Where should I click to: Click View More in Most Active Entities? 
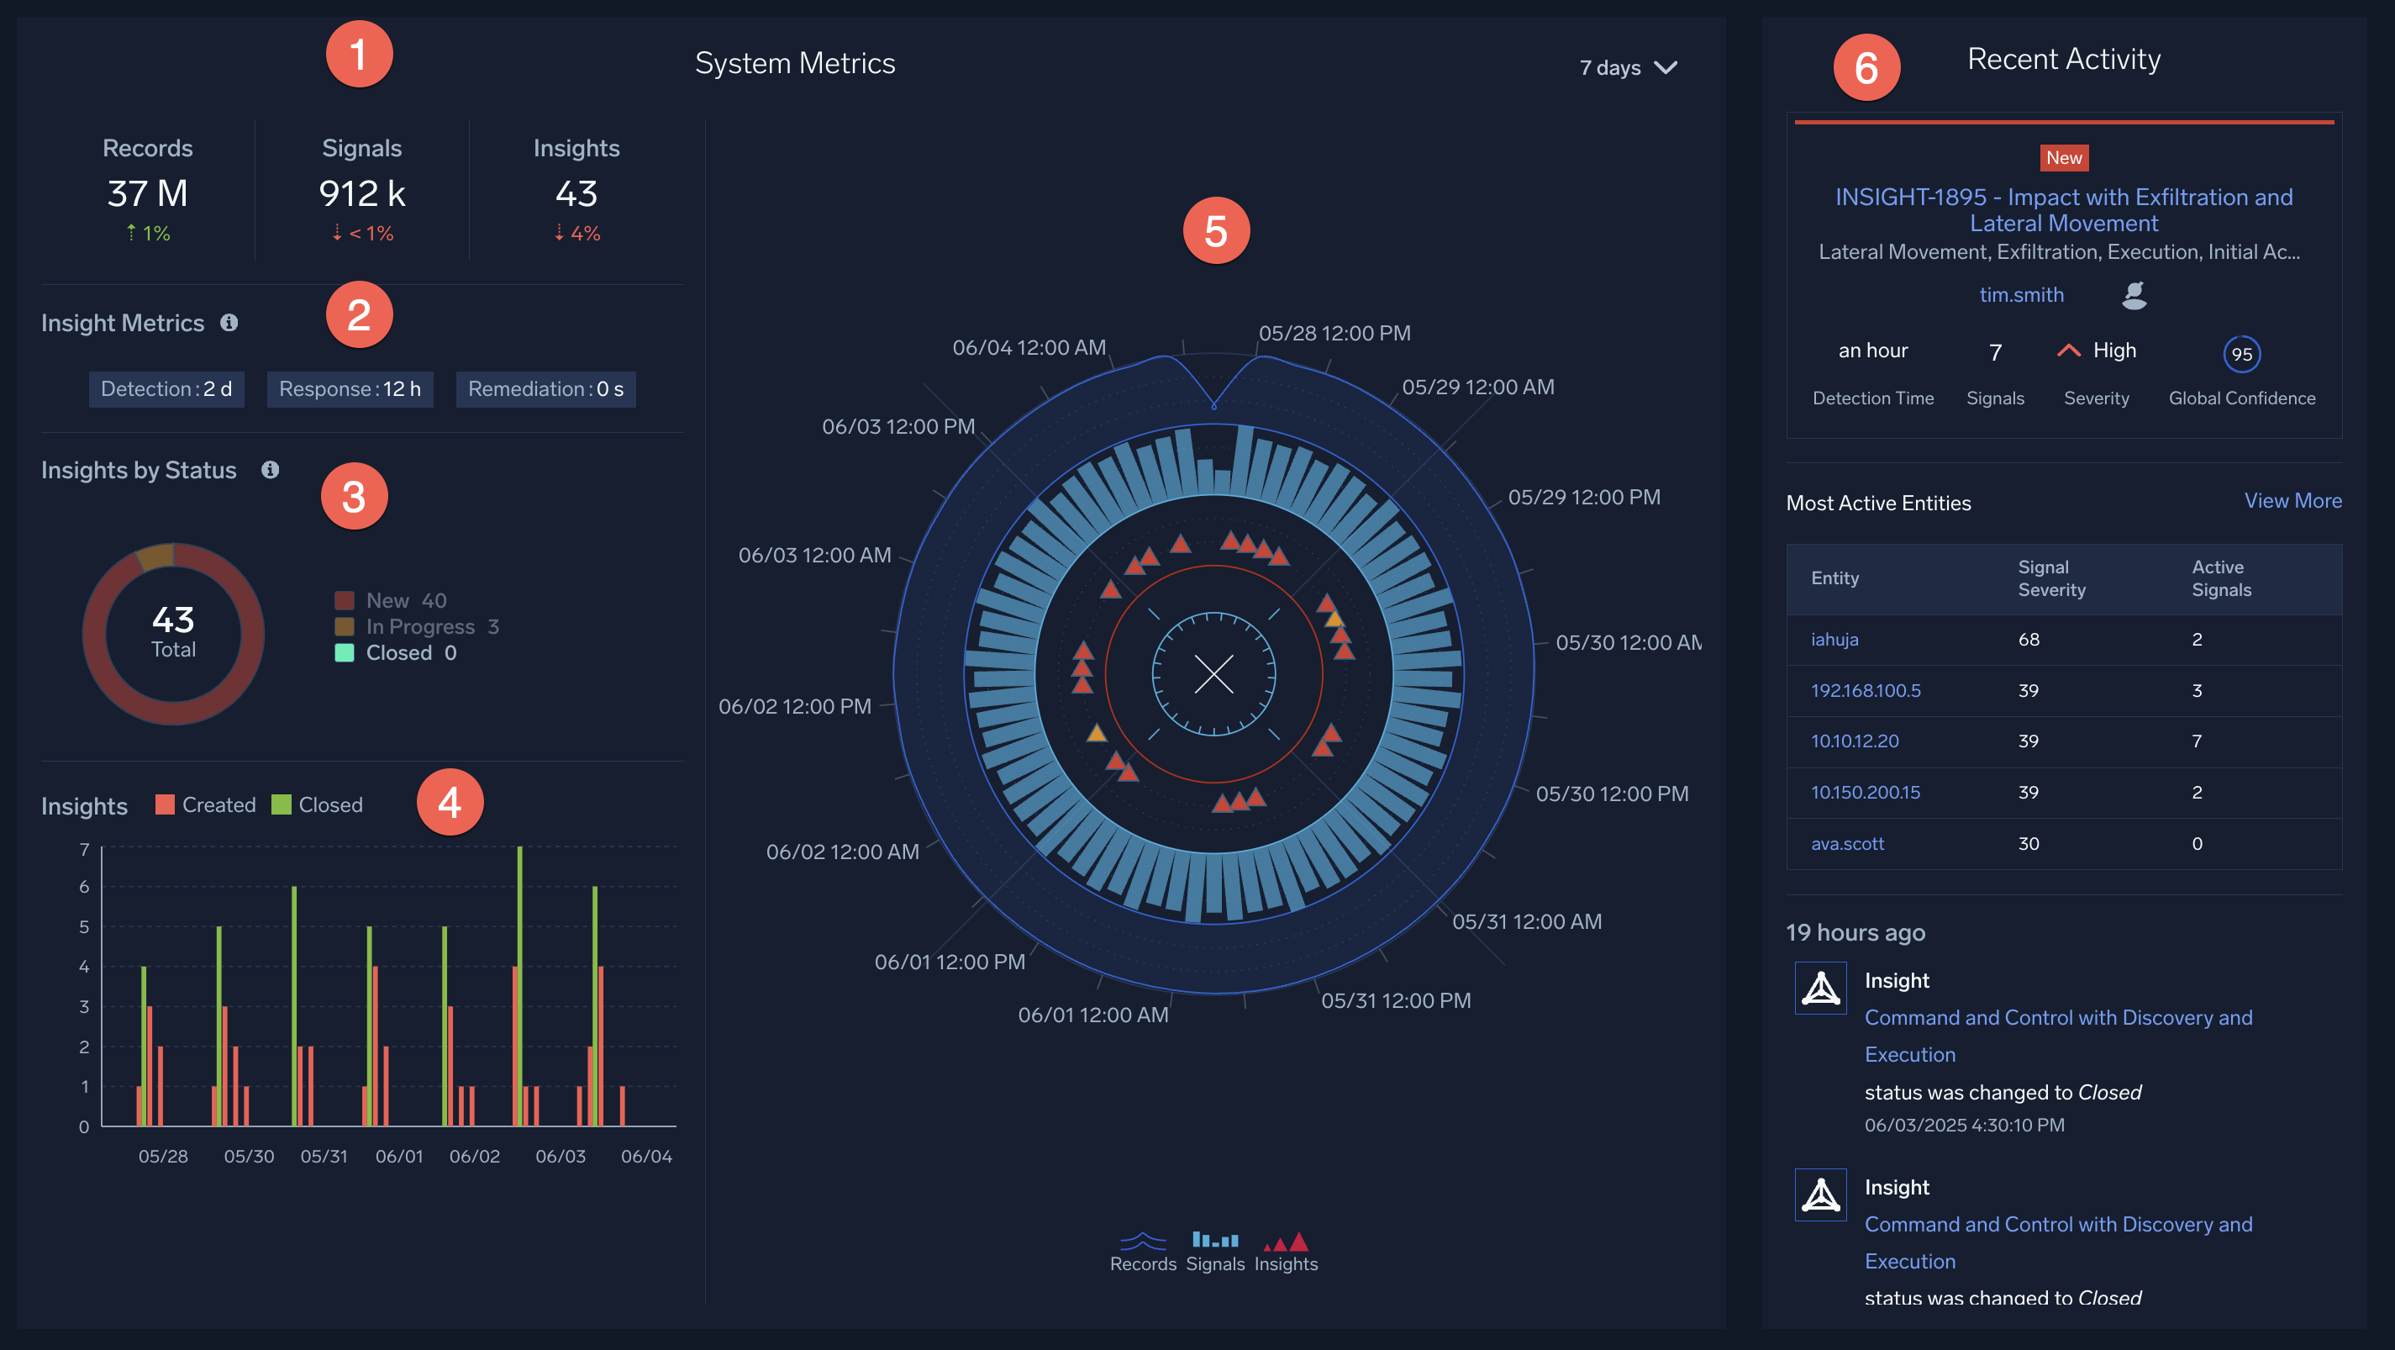[2293, 501]
